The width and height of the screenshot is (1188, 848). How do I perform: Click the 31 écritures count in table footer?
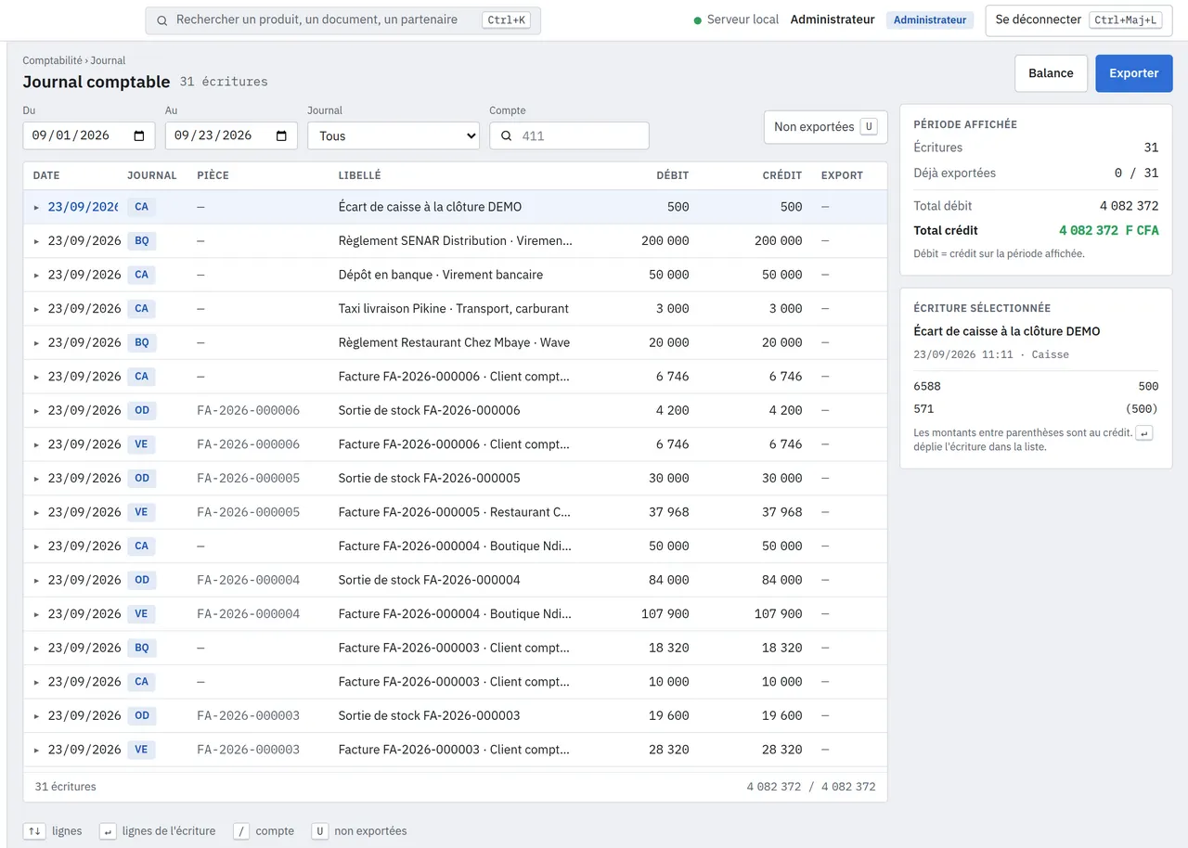(65, 787)
